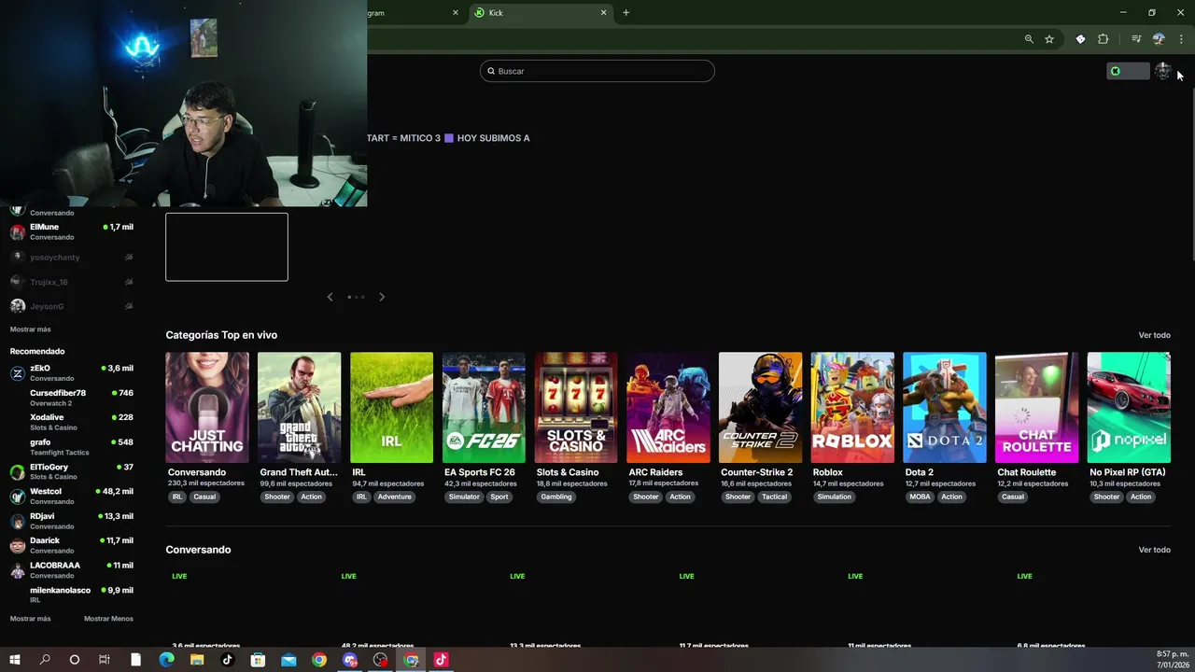
Task: Launch Microsoft Edge from taskbar
Action: click(166, 660)
